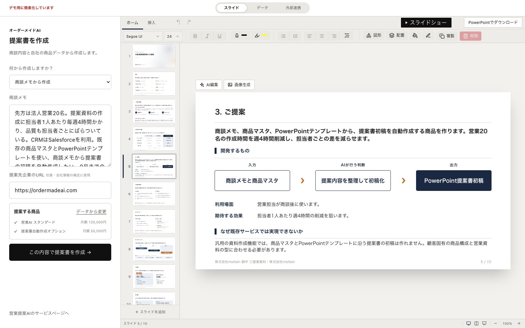The width and height of the screenshot is (525, 328).
Task: Click the 画像生成 button
Action: (239, 85)
